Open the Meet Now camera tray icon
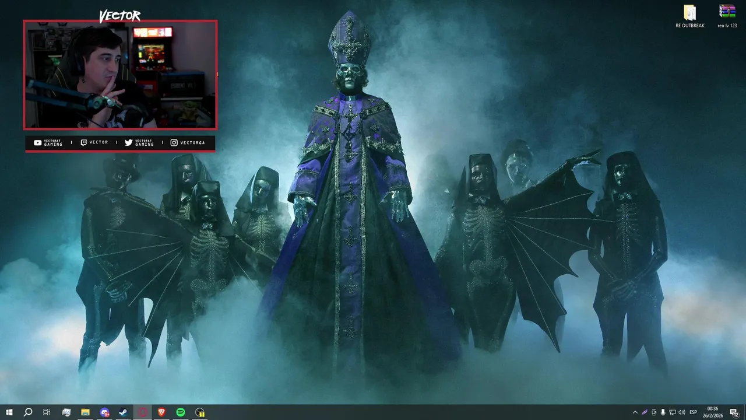This screenshot has height=420, width=746. pyautogui.click(x=654, y=412)
